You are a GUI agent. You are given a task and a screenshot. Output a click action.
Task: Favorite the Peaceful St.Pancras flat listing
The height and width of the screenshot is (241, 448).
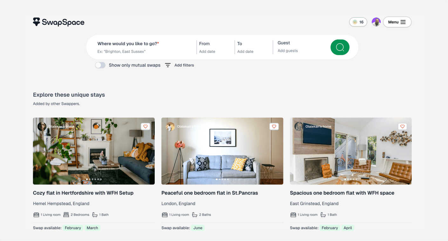(274, 127)
